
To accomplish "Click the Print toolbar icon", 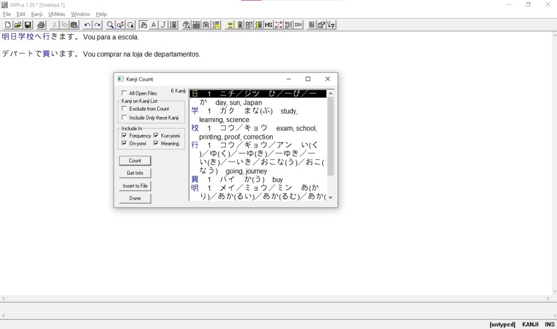I will 41,25.
